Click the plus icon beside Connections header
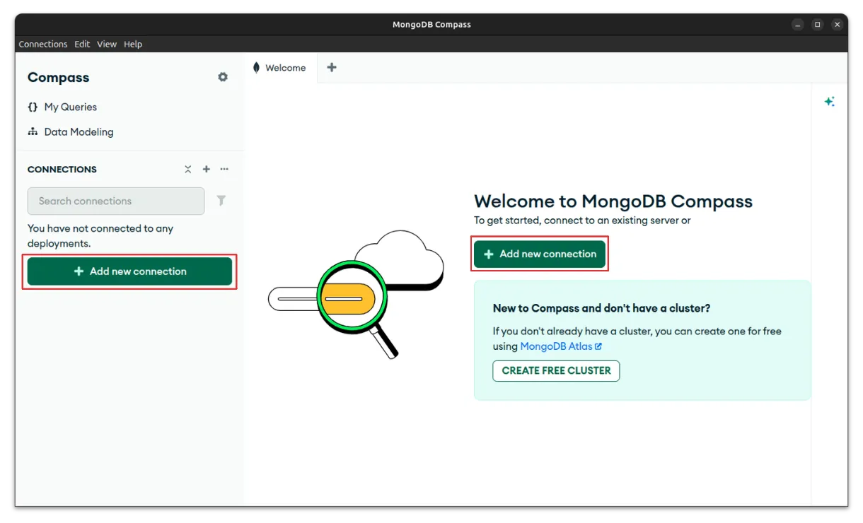 [x=207, y=170]
